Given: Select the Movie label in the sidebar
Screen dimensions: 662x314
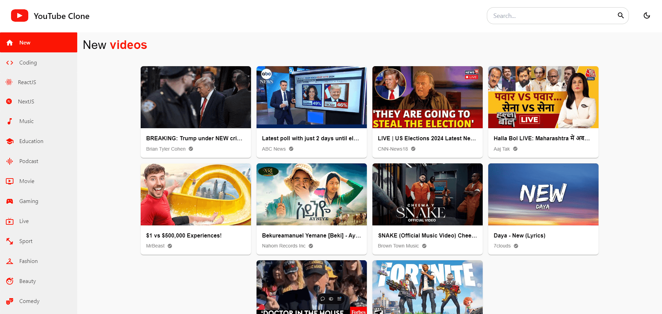Looking at the screenshot, I should (27, 181).
